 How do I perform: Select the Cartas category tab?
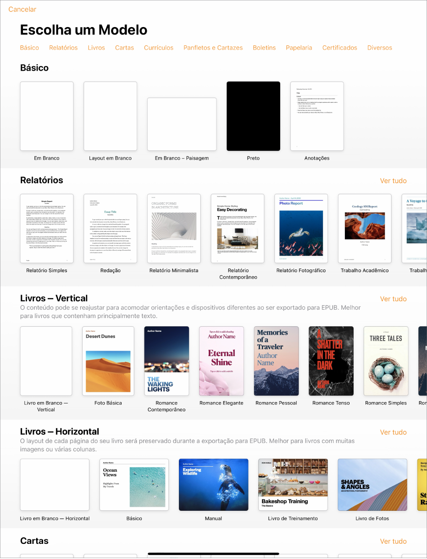(124, 48)
